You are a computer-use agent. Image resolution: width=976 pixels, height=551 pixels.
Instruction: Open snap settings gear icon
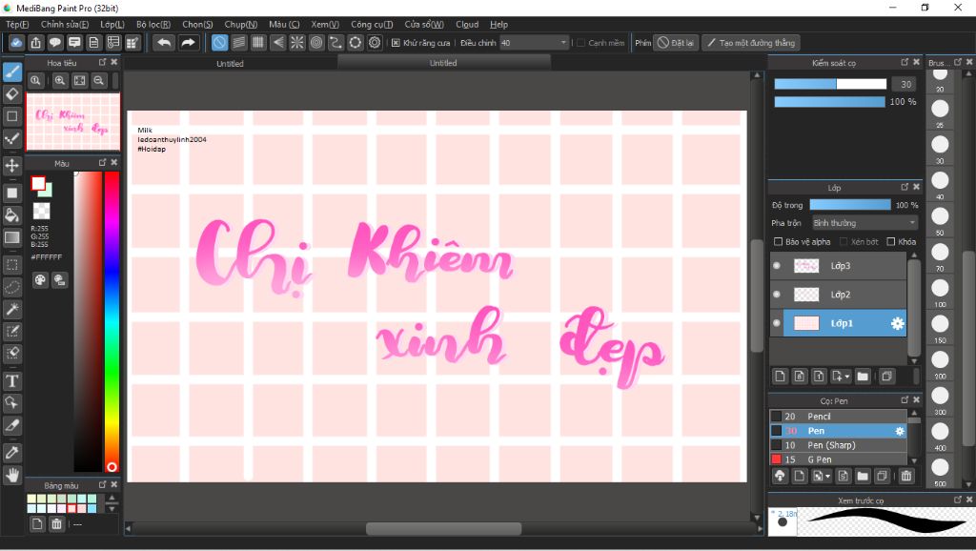coord(374,42)
